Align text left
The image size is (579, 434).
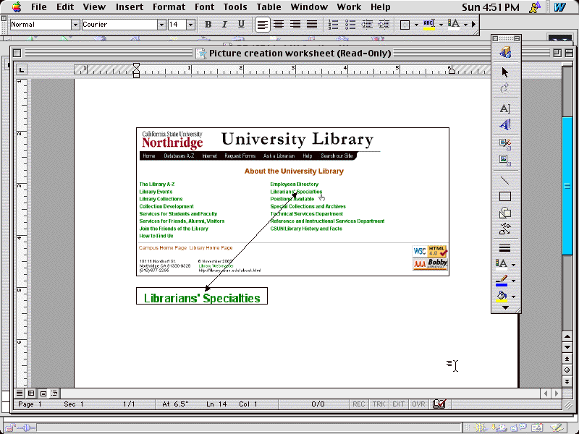[x=262, y=25]
